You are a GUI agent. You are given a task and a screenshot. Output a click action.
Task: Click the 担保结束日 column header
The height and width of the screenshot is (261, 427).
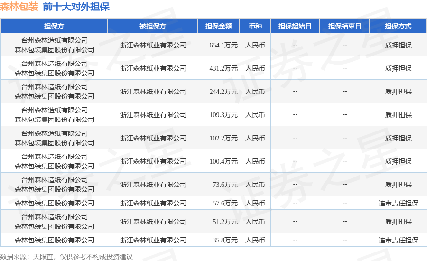(344, 26)
